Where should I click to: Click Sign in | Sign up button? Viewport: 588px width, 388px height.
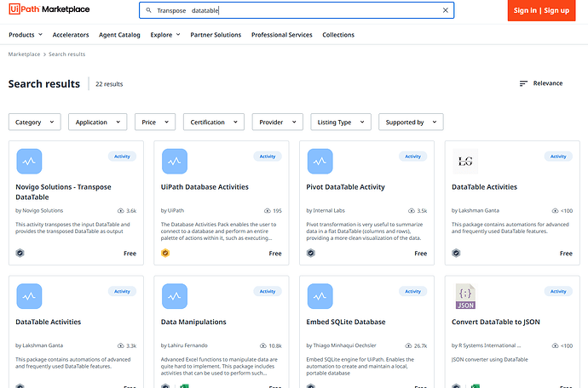541,10
